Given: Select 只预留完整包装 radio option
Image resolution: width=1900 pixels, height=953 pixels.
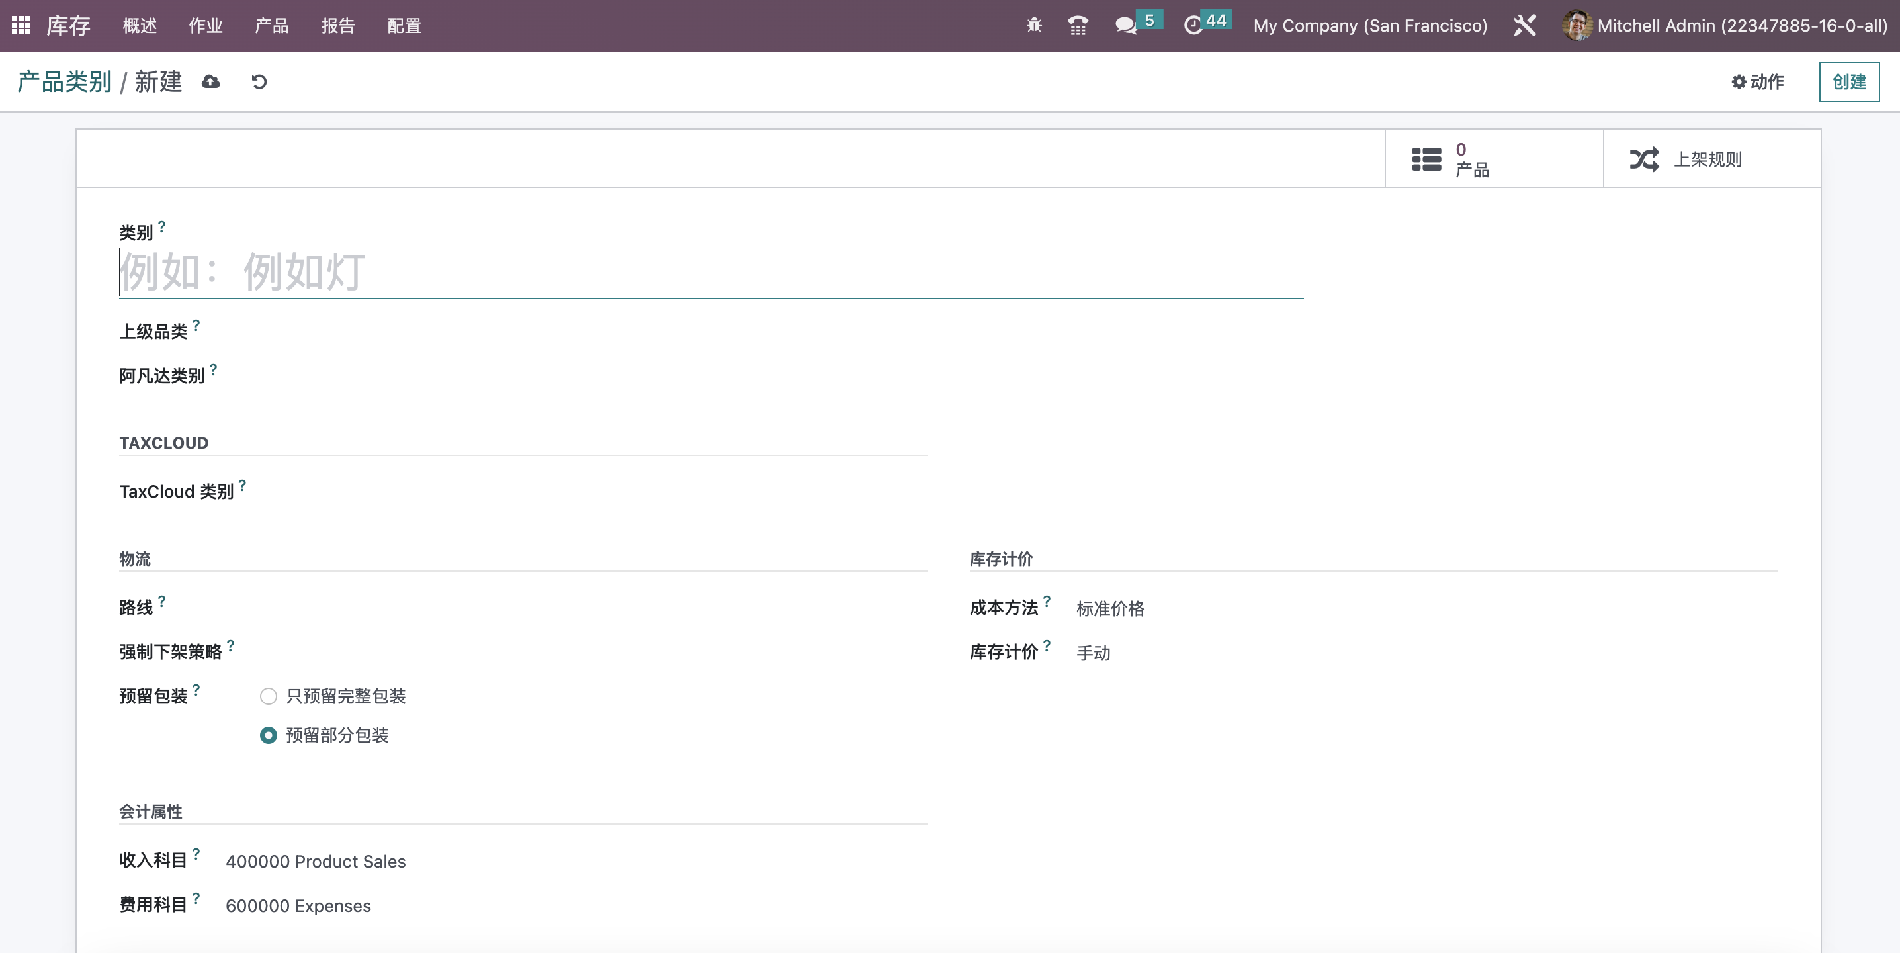Looking at the screenshot, I should [x=269, y=696].
